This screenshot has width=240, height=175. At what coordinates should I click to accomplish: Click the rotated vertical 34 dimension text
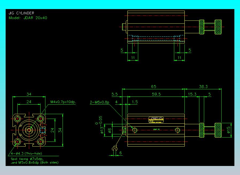(60, 130)
